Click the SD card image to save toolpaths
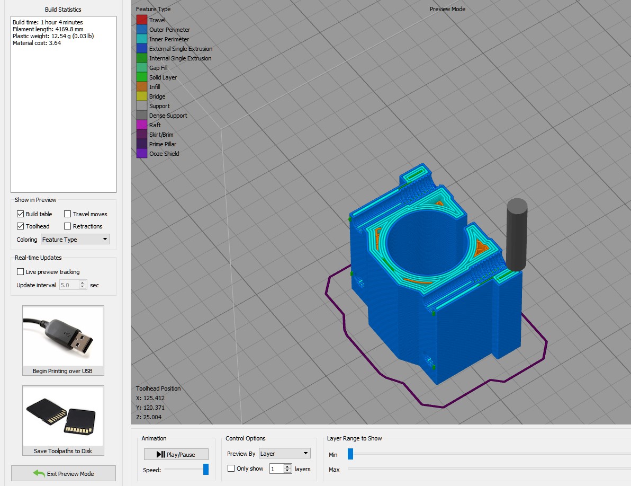The height and width of the screenshot is (486, 631). tap(63, 416)
